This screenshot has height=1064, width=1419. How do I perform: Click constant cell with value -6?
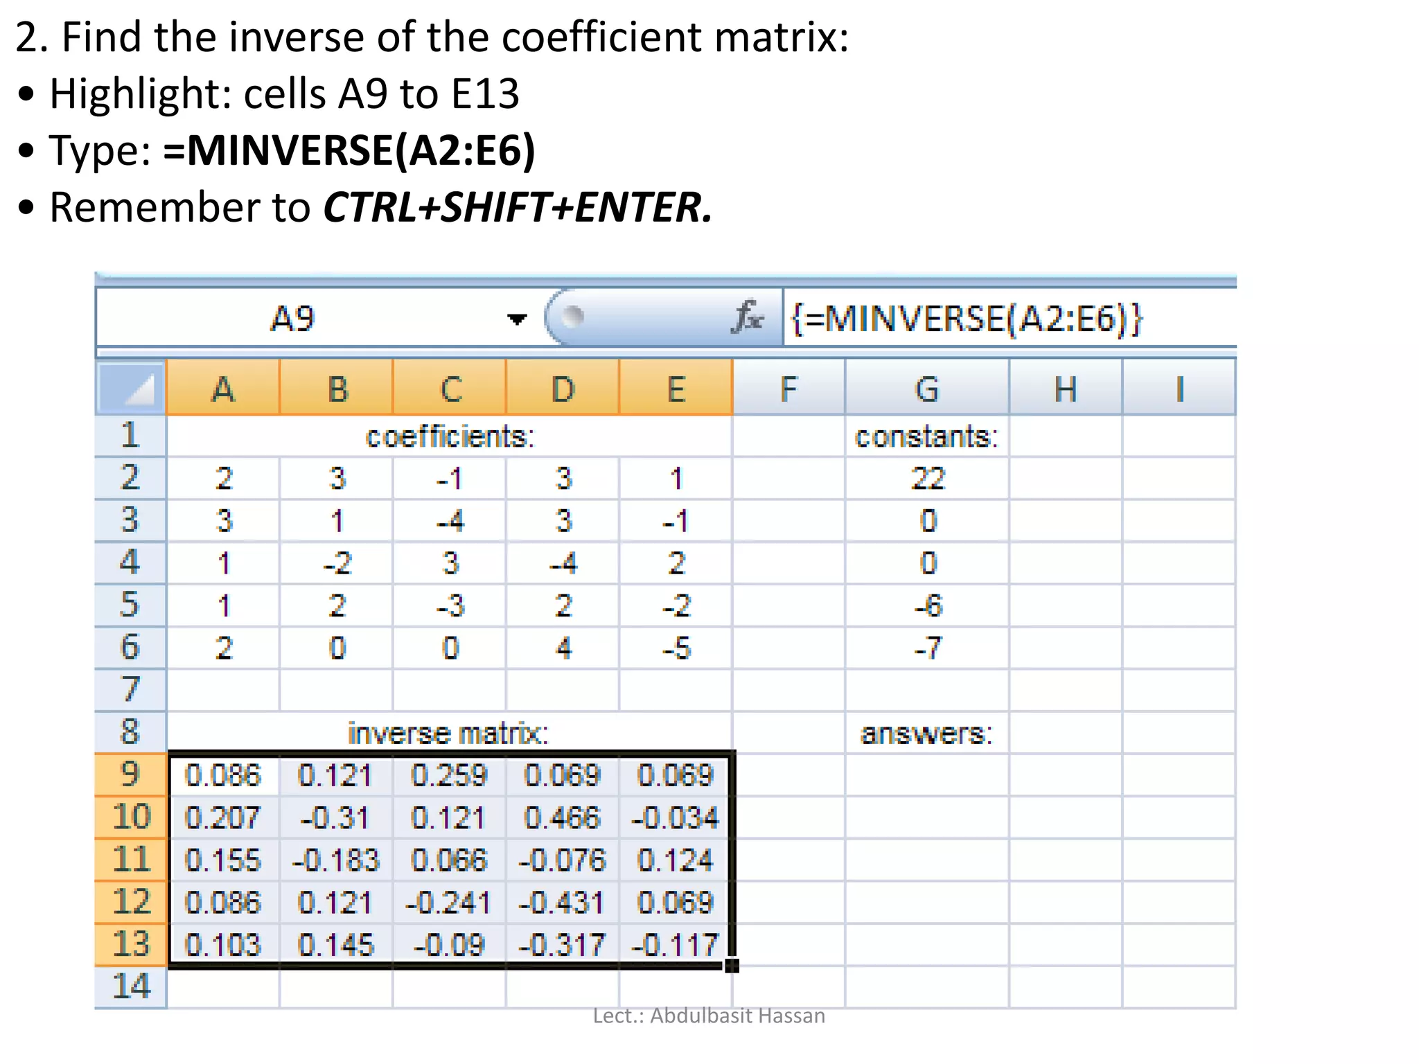coord(927,605)
